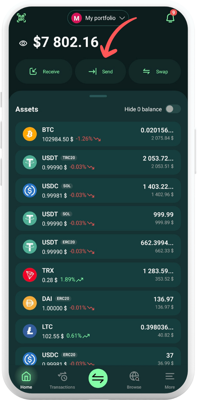Screen dimensions: 197x400
Task: Tap the DAI ERC20 coin icon
Action: point(30,303)
